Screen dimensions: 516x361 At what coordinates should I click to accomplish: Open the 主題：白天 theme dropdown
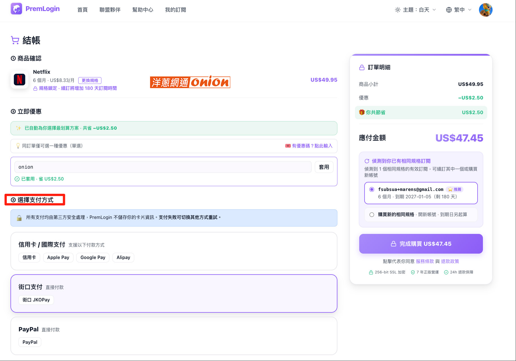click(415, 10)
